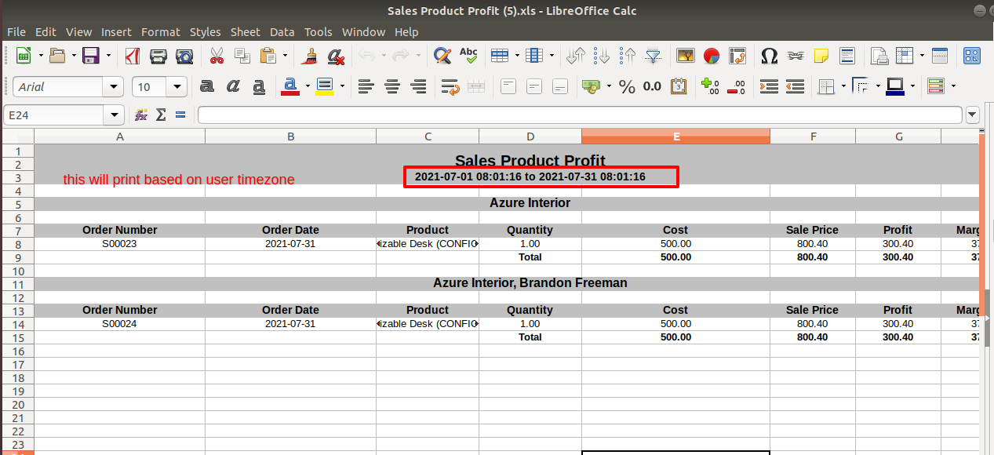Expand the Name Box dropdown arrow
This screenshot has height=455, width=994.
tap(115, 115)
